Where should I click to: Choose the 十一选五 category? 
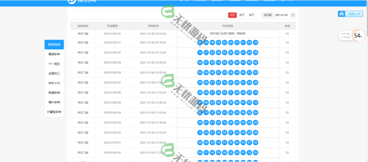coord(54,64)
